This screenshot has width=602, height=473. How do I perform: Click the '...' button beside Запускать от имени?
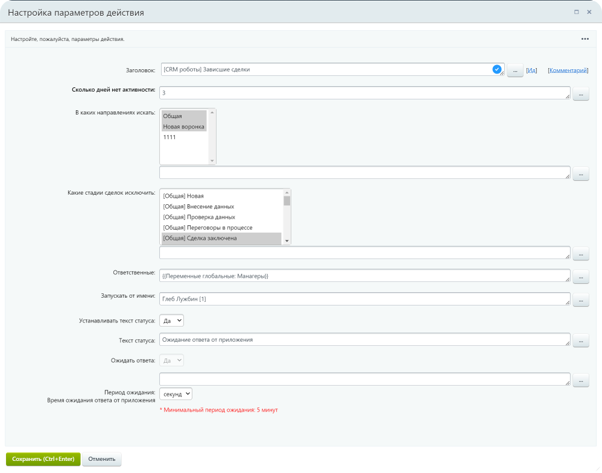coord(580,300)
